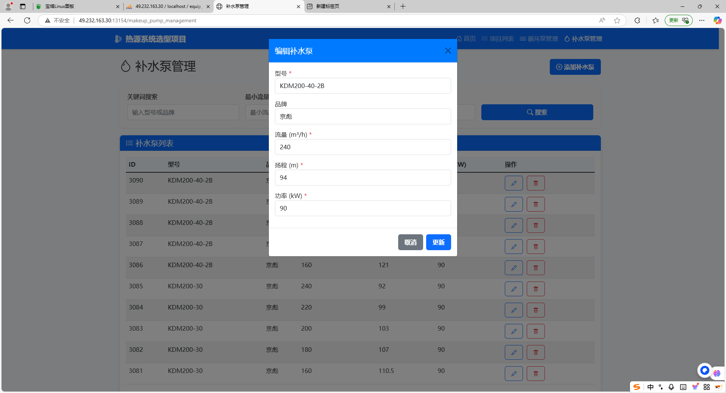Close the 新建标签页 tab
726x393 pixels.
[x=389, y=6]
